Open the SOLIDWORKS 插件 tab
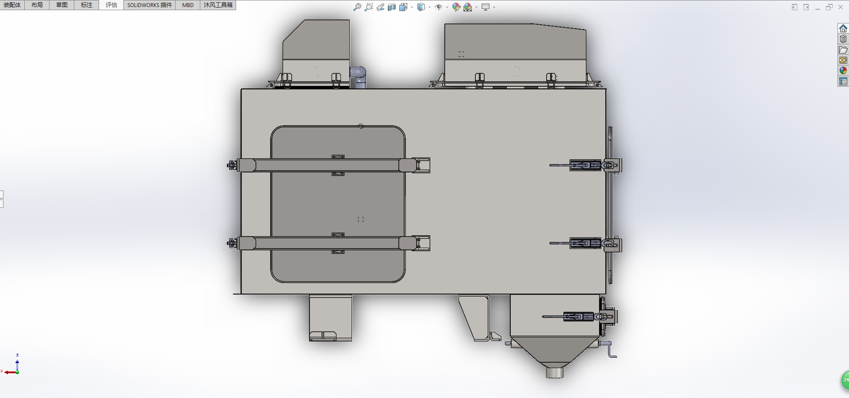The height and width of the screenshot is (398, 849). (149, 5)
